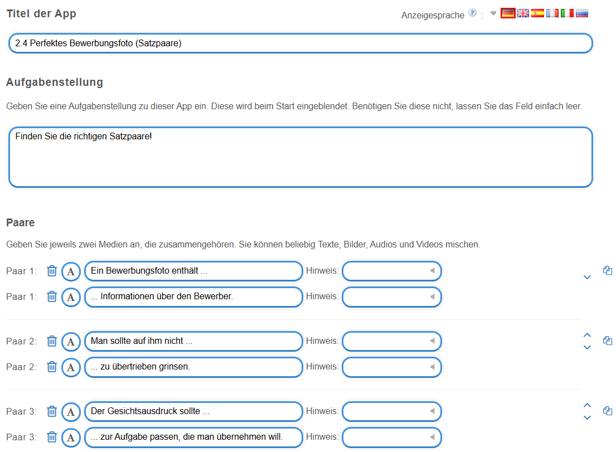This screenshot has width=616, height=452.
Task: Edit the 'Ein Bewerbungsfoto enthält ...' text field
Action: 193,271
